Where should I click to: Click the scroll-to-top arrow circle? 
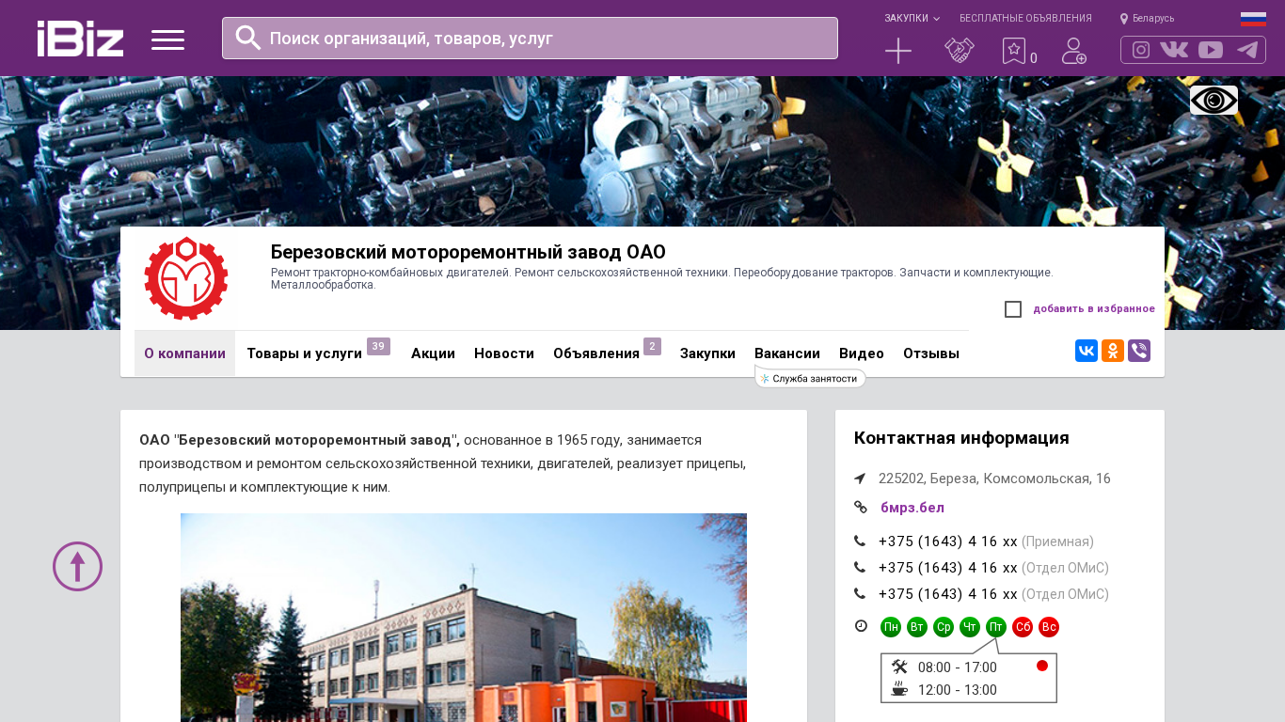(77, 566)
